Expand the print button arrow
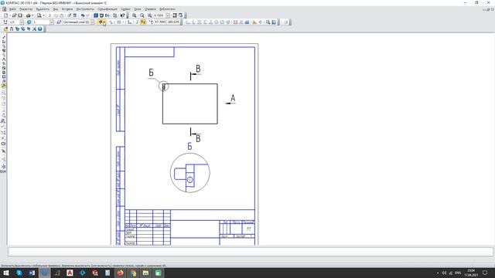The width and height of the screenshot is (495, 278). (32, 15)
